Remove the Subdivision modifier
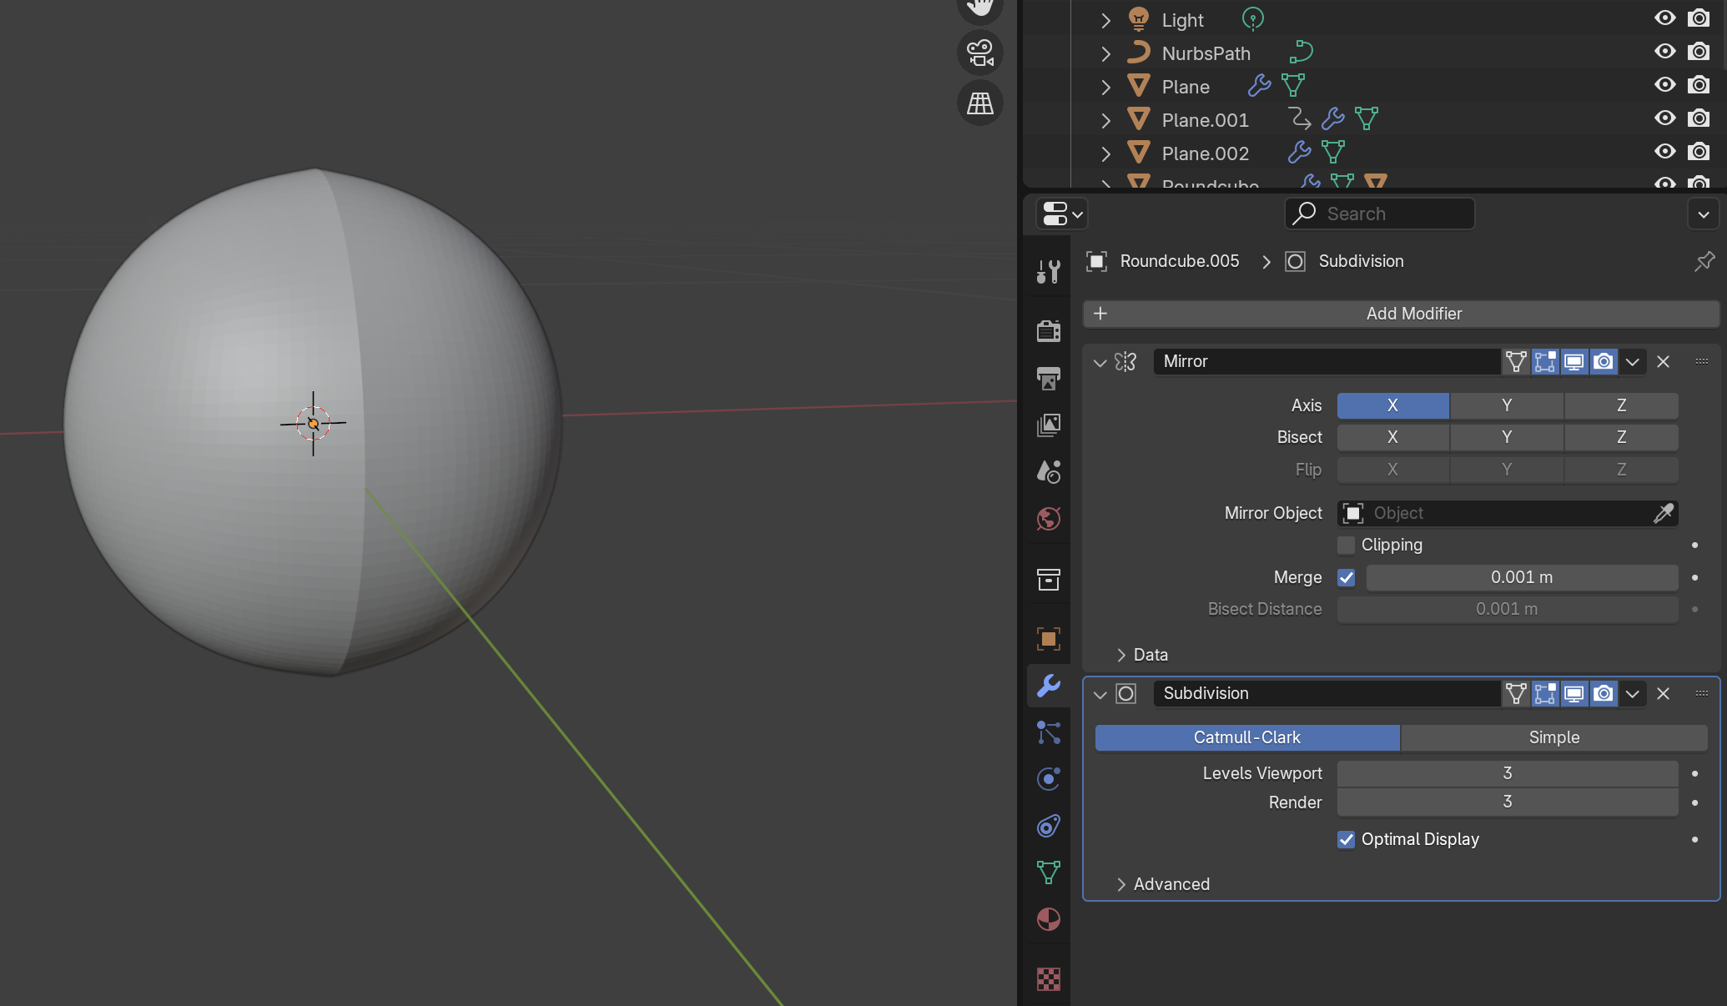The height and width of the screenshot is (1006, 1727). (x=1663, y=693)
